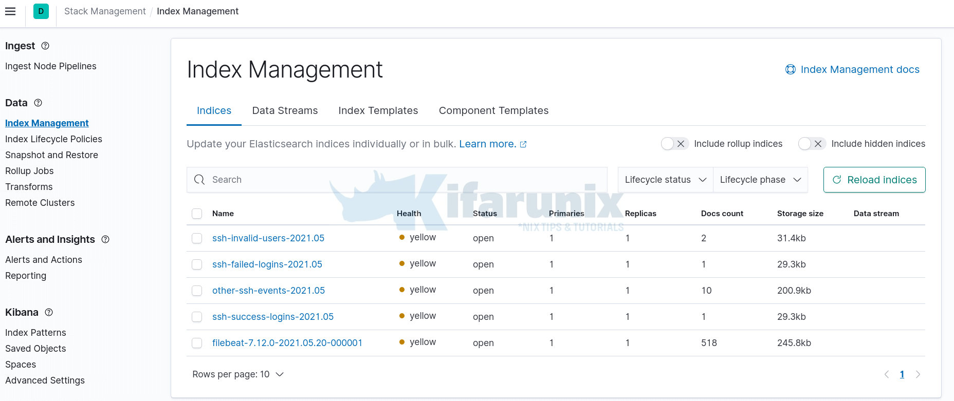Open the hamburger navigation menu
Image resolution: width=954 pixels, height=401 pixels.
pyautogui.click(x=10, y=11)
